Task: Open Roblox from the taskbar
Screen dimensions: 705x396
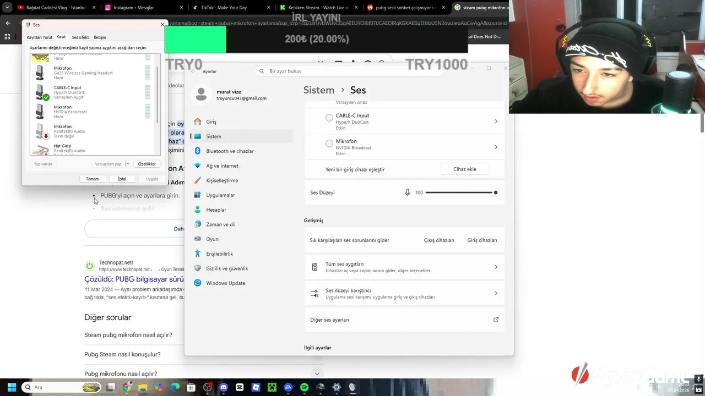Action: tap(256, 387)
